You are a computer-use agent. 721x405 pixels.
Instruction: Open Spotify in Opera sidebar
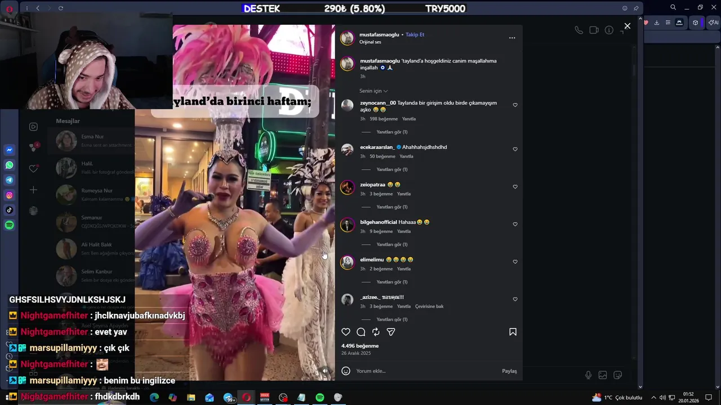pyautogui.click(x=10, y=225)
